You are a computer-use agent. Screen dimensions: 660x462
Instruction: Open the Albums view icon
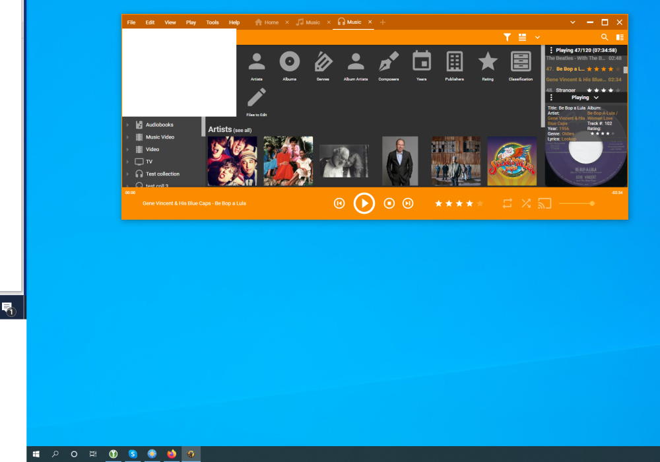click(x=290, y=62)
